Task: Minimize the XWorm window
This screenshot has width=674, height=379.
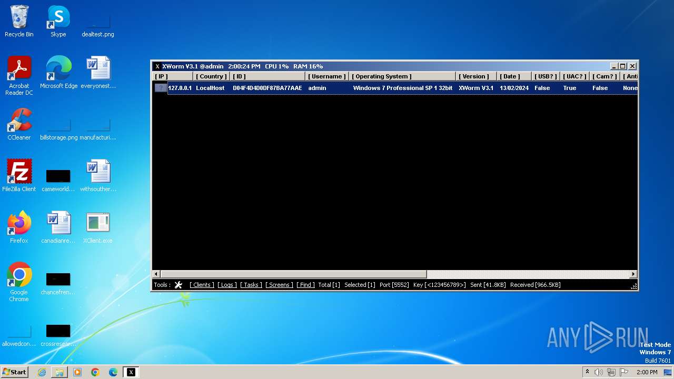Action: [614, 66]
